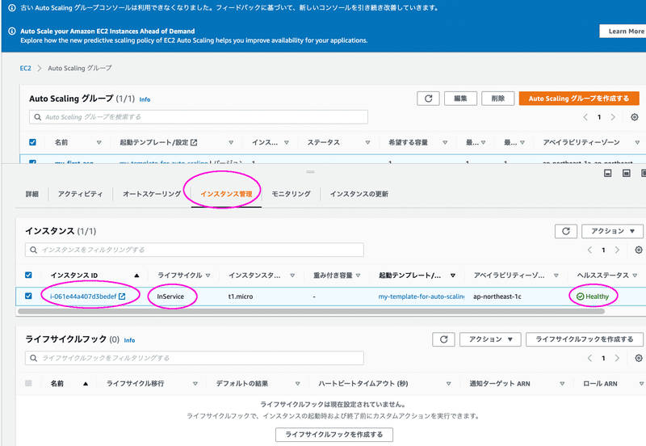Toggle select-all checkbox in lifecycle hooks header
The width and height of the screenshot is (646, 446).
28,383
